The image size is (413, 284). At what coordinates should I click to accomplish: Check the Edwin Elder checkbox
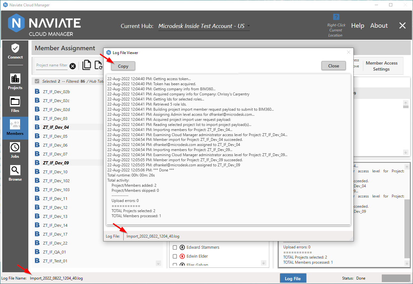175,256
